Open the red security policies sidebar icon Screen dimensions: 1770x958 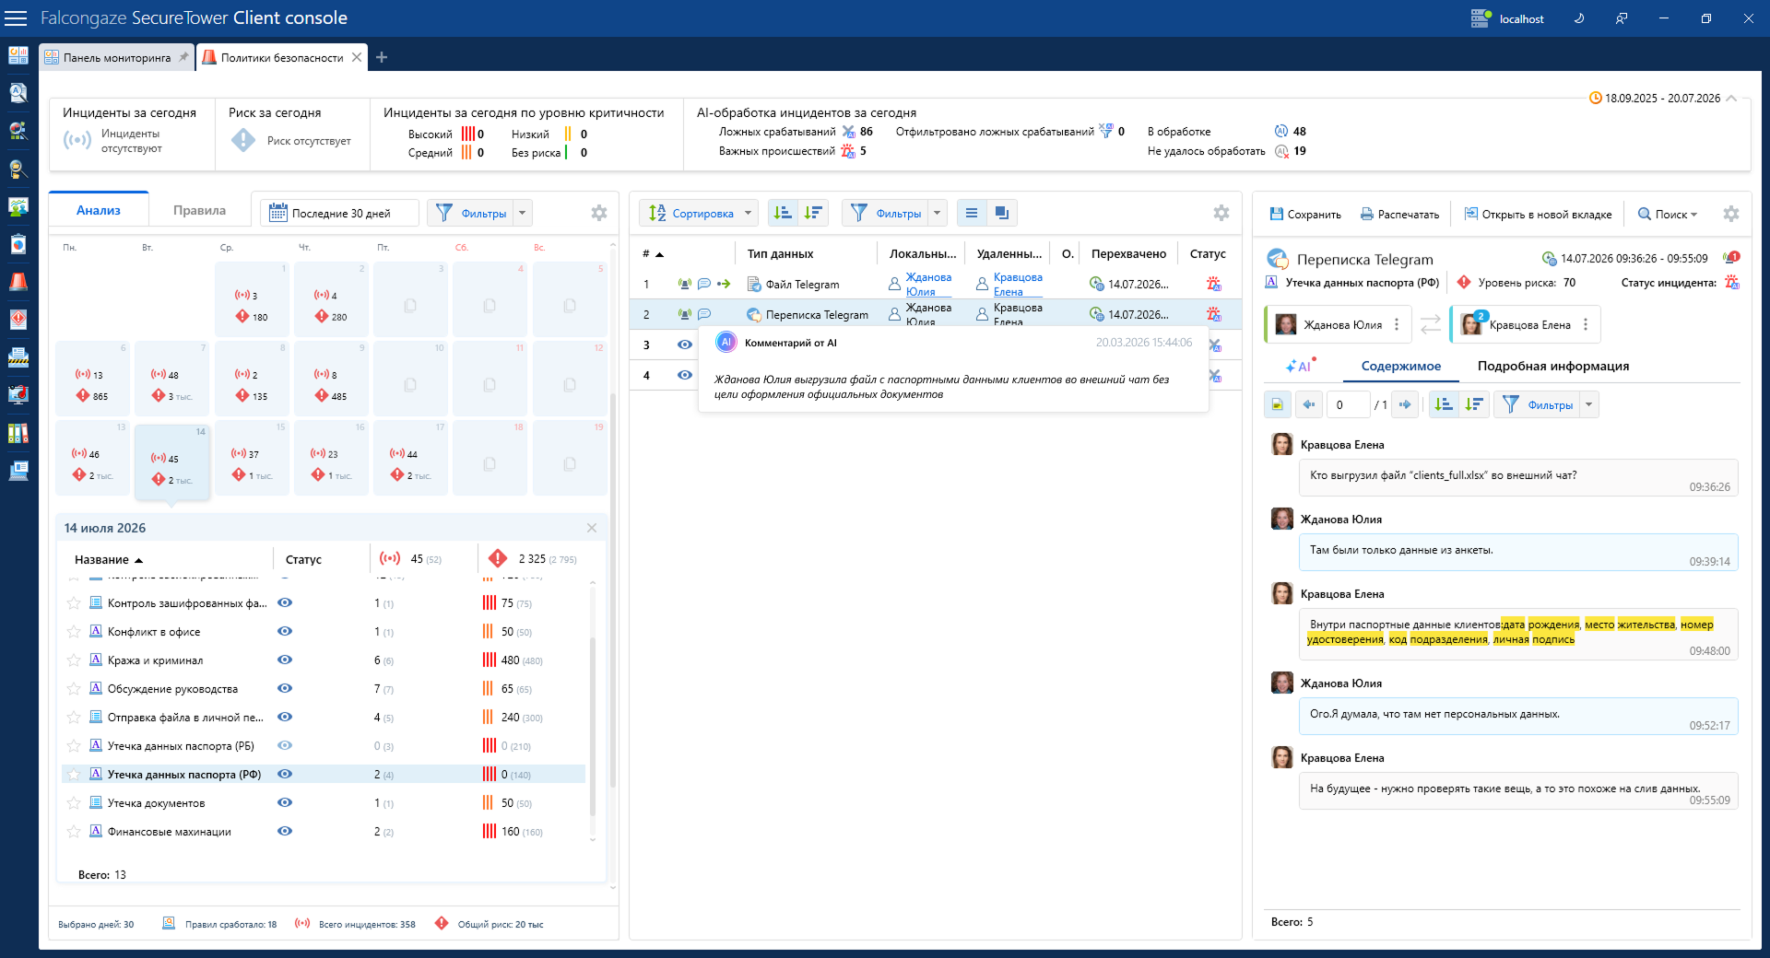pos(18,282)
